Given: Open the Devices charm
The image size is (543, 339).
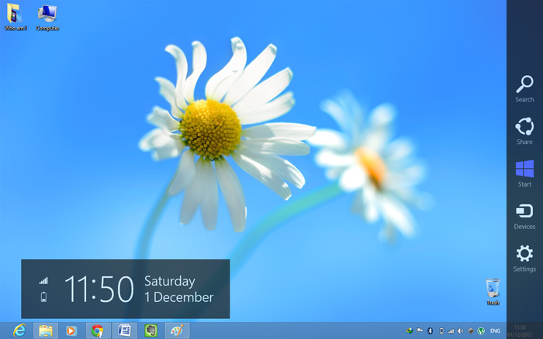Looking at the screenshot, I should [524, 213].
